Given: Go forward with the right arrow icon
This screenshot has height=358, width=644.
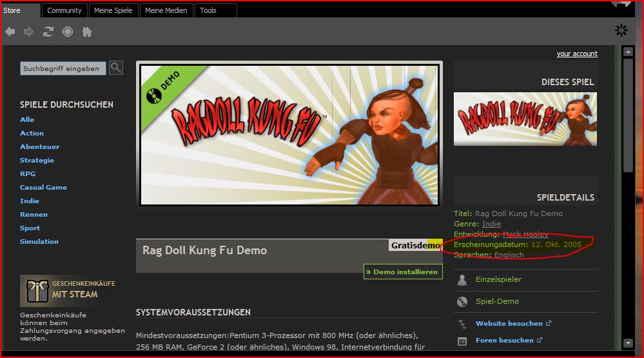Looking at the screenshot, I should [x=29, y=32].
